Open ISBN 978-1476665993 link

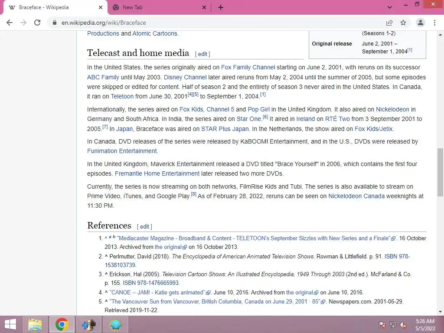pyautogui.click(x=151, y=283)
